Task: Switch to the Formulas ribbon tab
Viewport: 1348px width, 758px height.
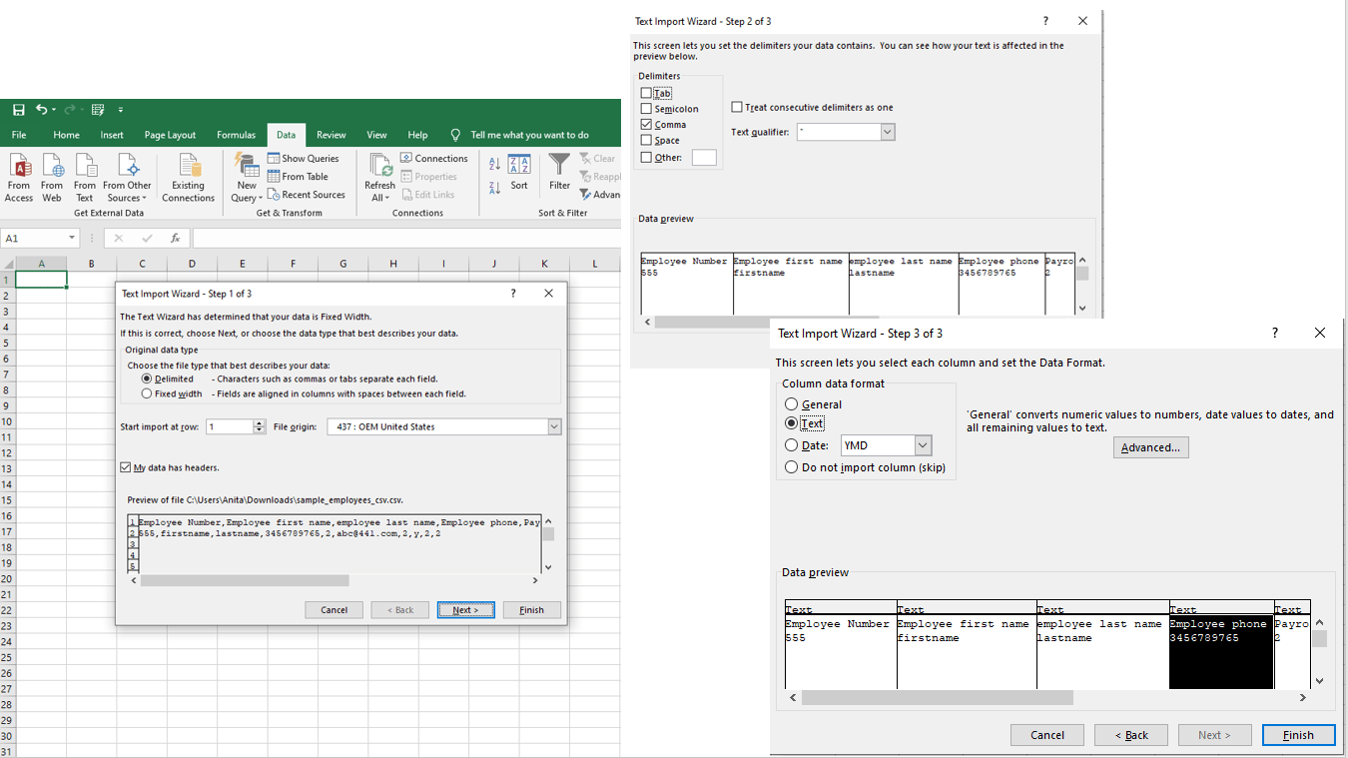Action: 236,134
